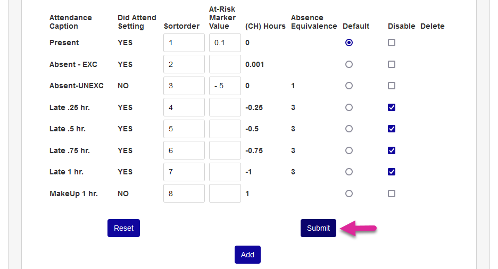Screen dimensions: 498x269
Task: Uncheck Disable for Late .25 hr.
Action: tap(392, 107)
